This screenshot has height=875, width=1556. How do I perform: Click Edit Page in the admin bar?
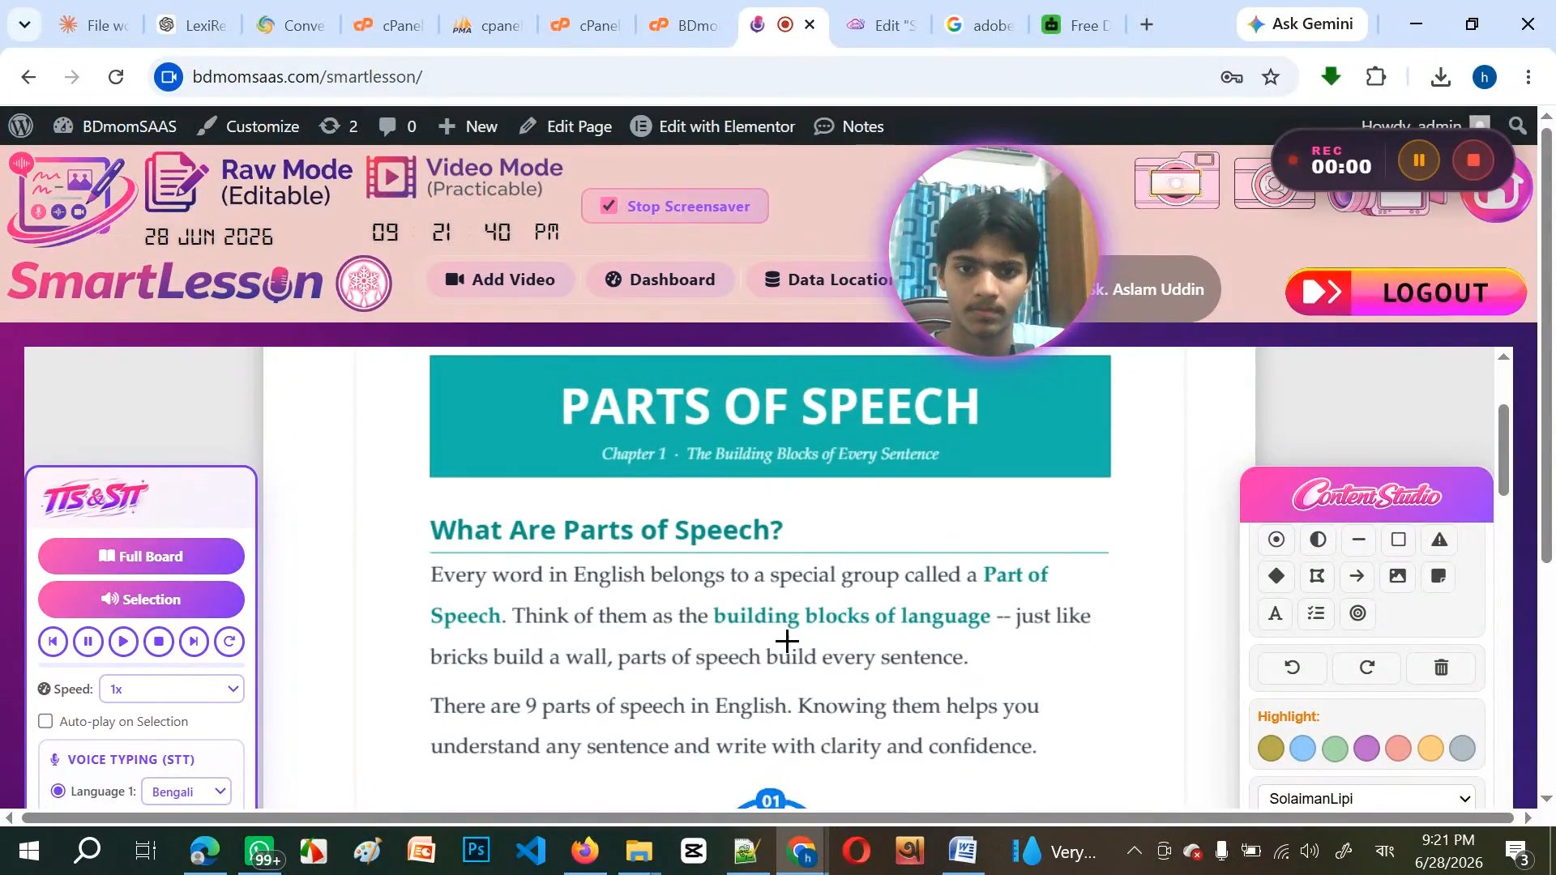click(x=566, y=126)
